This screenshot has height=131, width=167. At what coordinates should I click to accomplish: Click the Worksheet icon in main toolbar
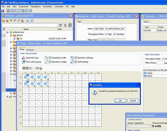coord(23,11)
